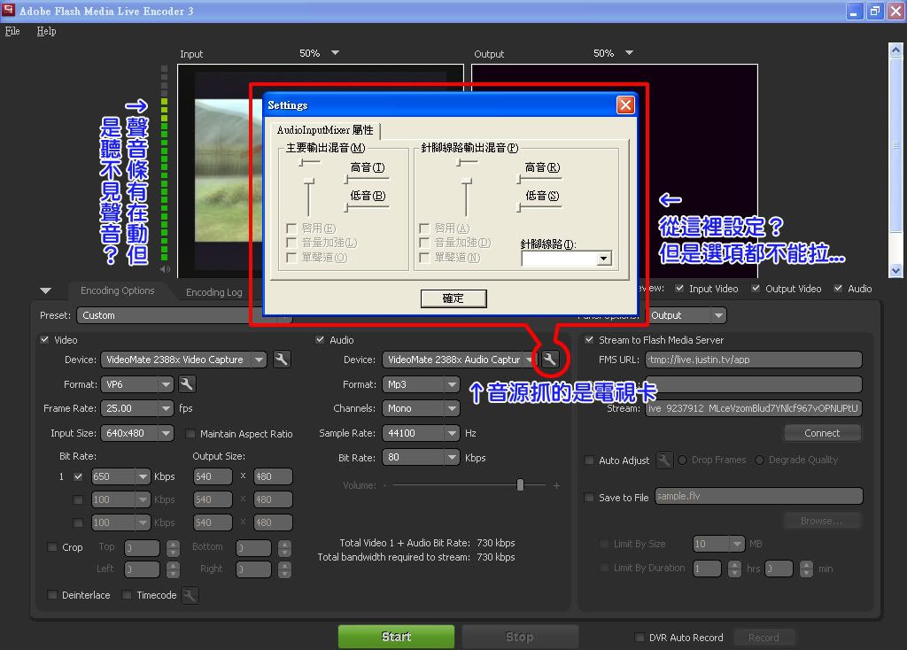
Task: Click the FMS URL input field
Action: [753, 360]
